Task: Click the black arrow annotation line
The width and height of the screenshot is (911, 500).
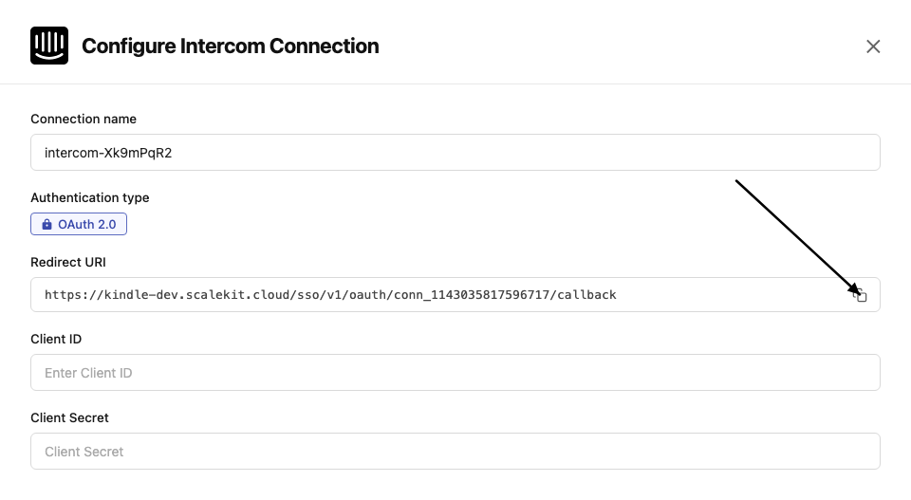Action: (793, 234)
